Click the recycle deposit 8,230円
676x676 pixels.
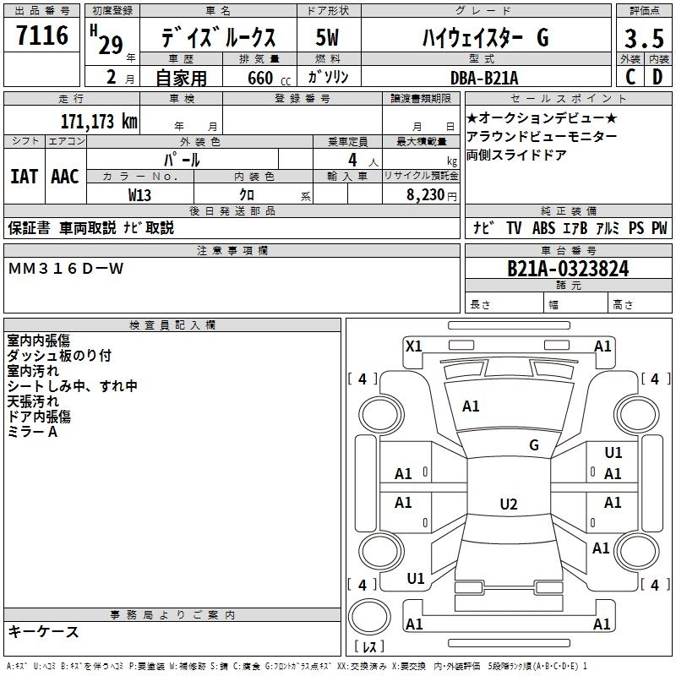coord(432,195)
